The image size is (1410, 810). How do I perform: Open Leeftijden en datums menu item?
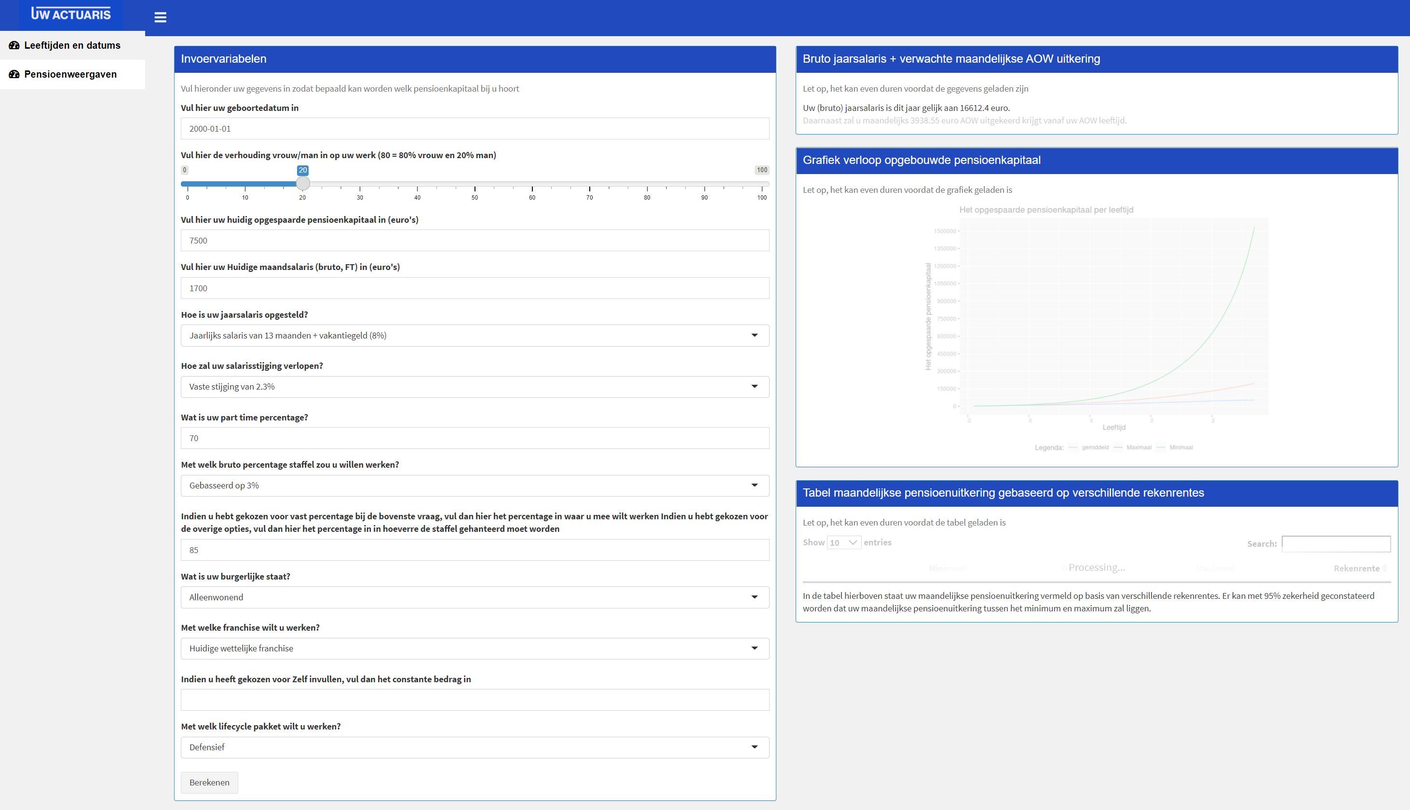click(72, 46)
